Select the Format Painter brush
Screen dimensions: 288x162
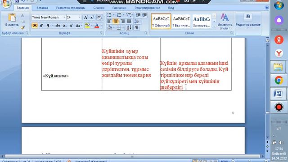22,27
